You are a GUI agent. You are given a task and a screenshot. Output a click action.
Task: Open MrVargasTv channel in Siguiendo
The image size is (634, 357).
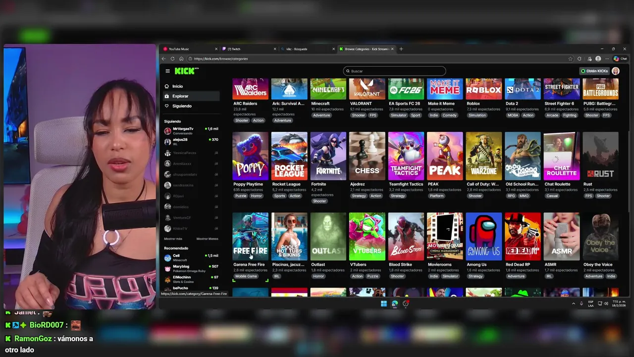click(191, 130)
